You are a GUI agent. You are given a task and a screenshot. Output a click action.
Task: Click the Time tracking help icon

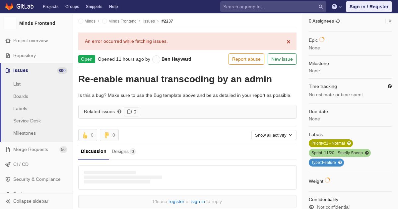click(390, 86)
